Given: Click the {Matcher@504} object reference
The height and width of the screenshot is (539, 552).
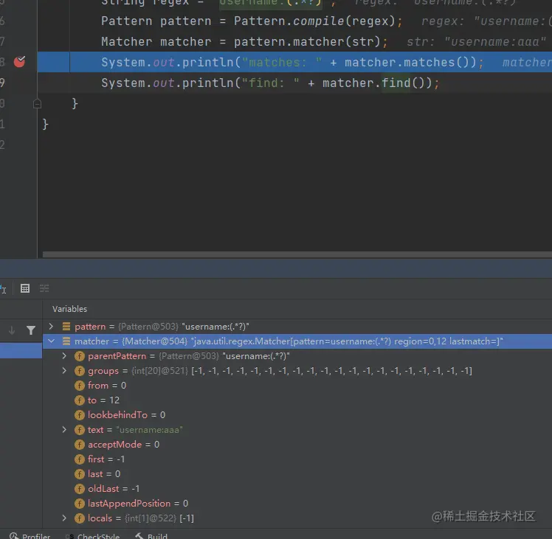Looking at the screenshot, I should pyautogui.click(x=154, y=341).
